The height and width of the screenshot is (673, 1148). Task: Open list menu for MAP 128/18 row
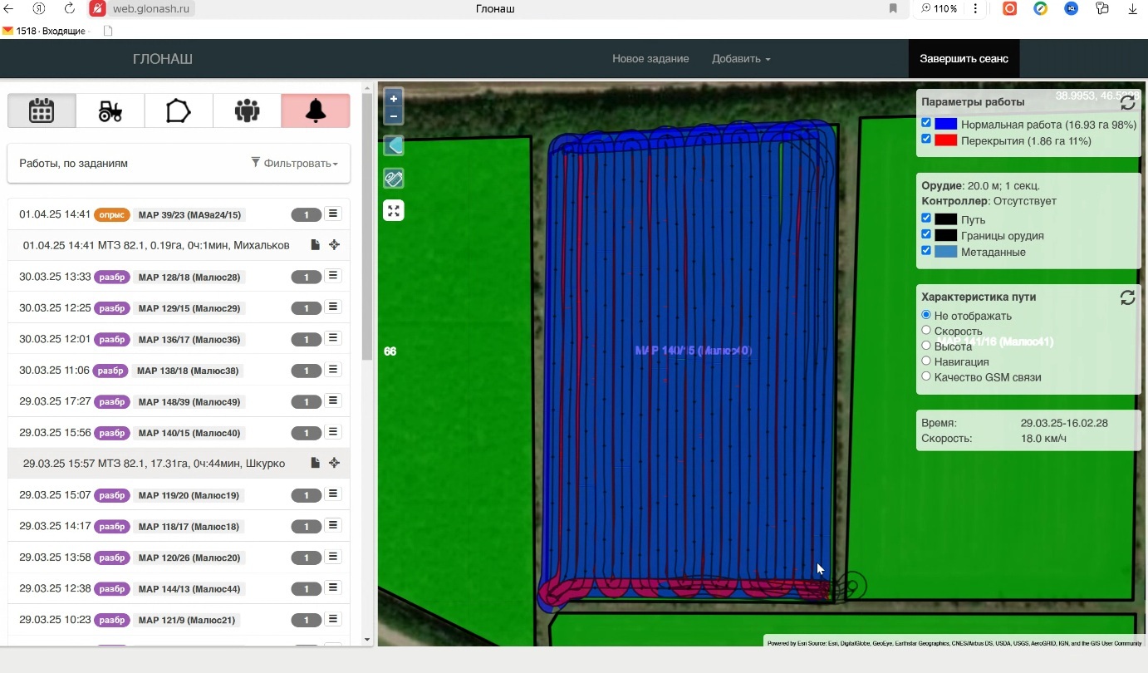tap(333, 276)
